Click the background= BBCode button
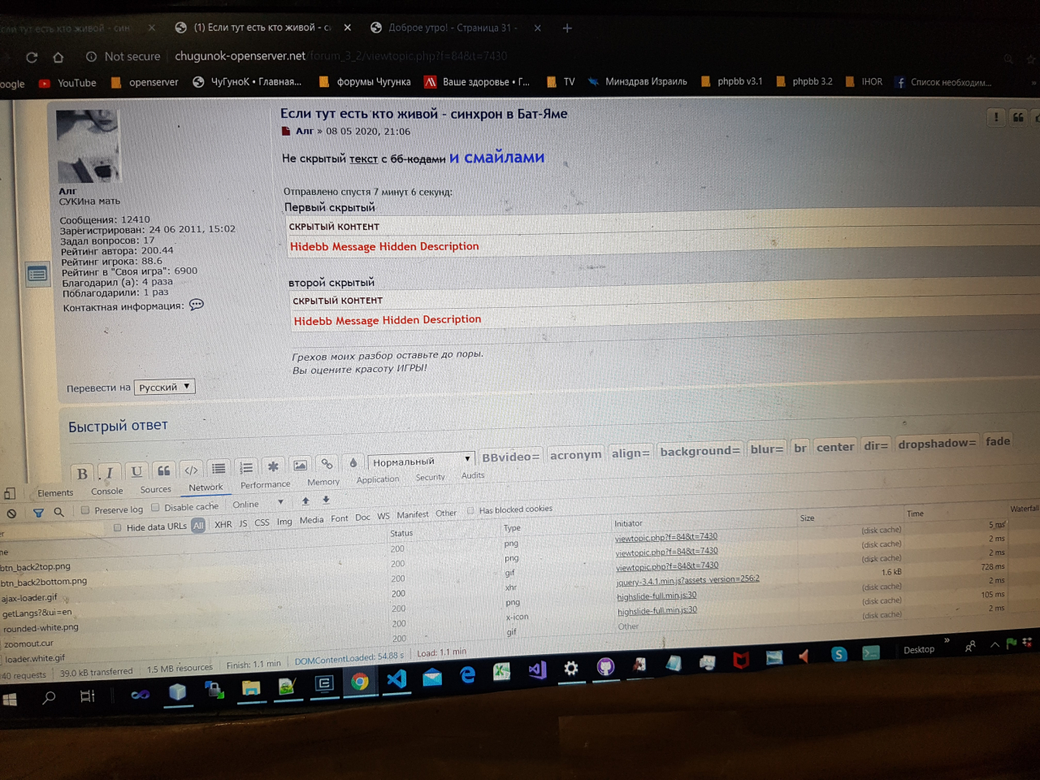Screen dimensions: 1040x780 pyautogui.click(x=700, y=451)
